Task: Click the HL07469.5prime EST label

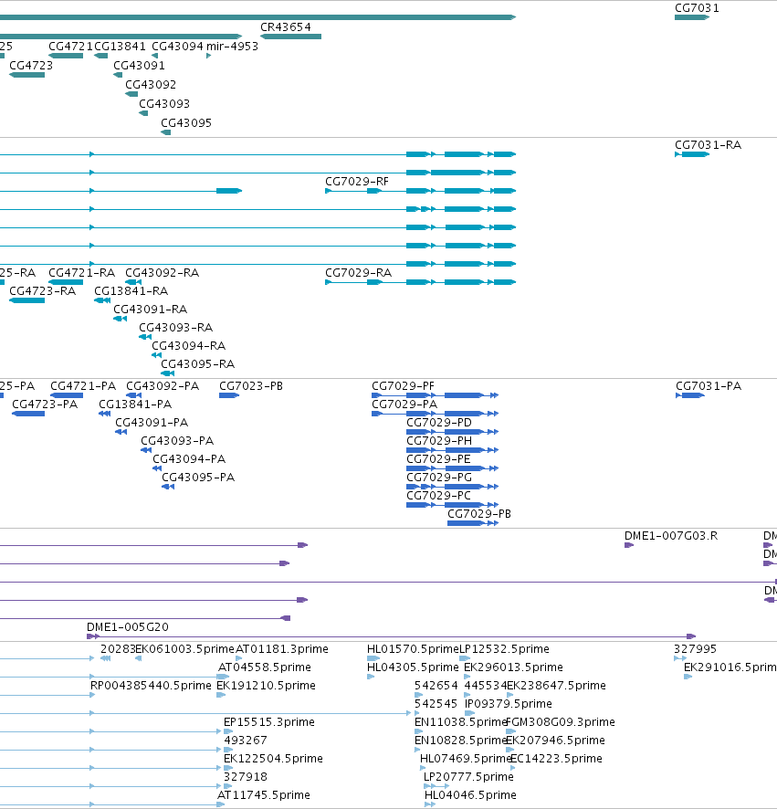Action: point(466,759)
